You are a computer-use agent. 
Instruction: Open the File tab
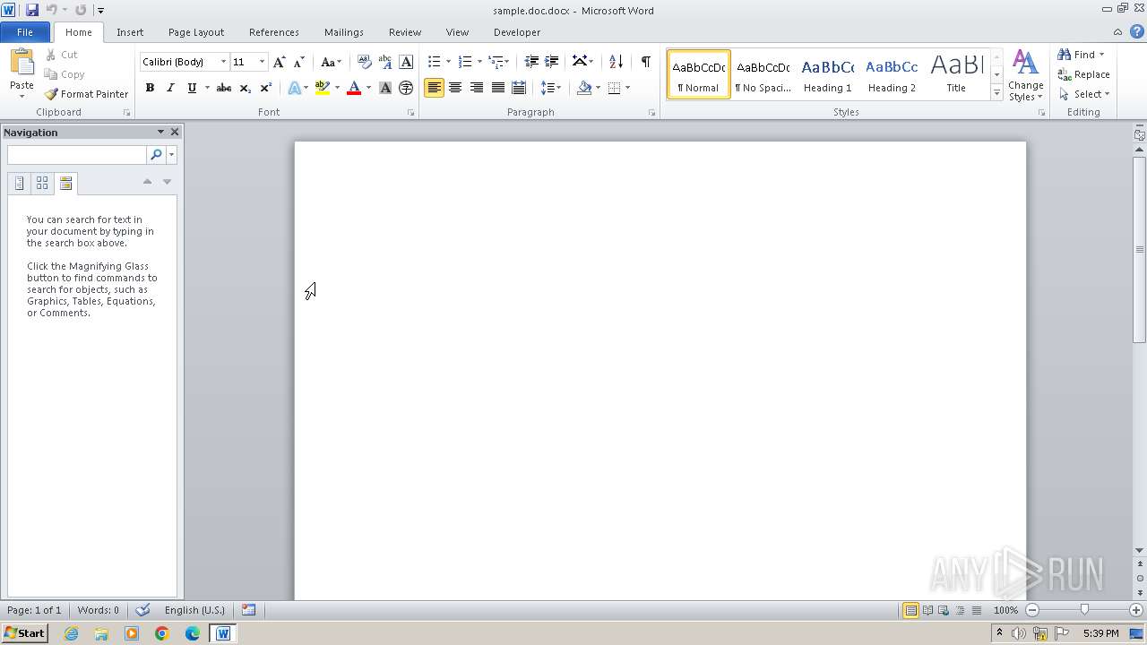click(25, 32)
